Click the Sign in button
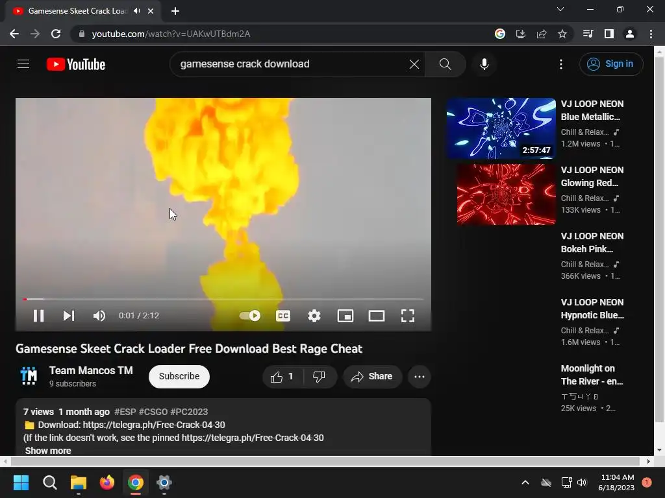Image resolution: width=665 pixels, height=498 pixels. (610, 64)
